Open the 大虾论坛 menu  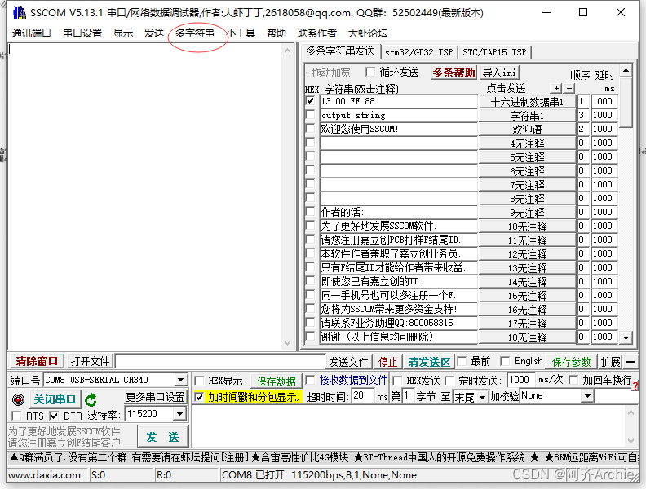point(368,33)
